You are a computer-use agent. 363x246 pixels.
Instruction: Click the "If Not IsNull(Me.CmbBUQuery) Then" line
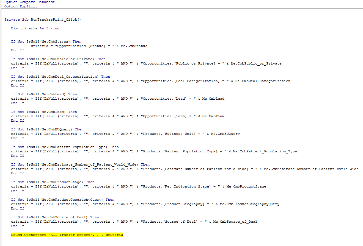point(47,129)
